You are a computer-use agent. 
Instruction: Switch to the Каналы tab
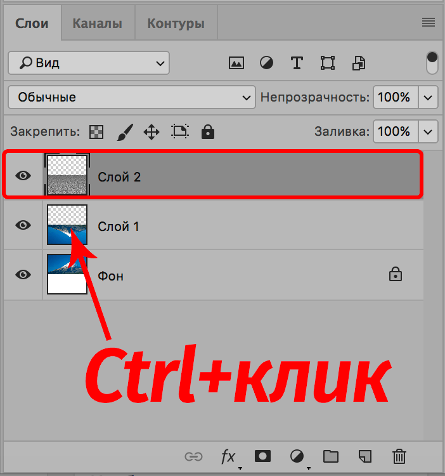coord(98,23)
